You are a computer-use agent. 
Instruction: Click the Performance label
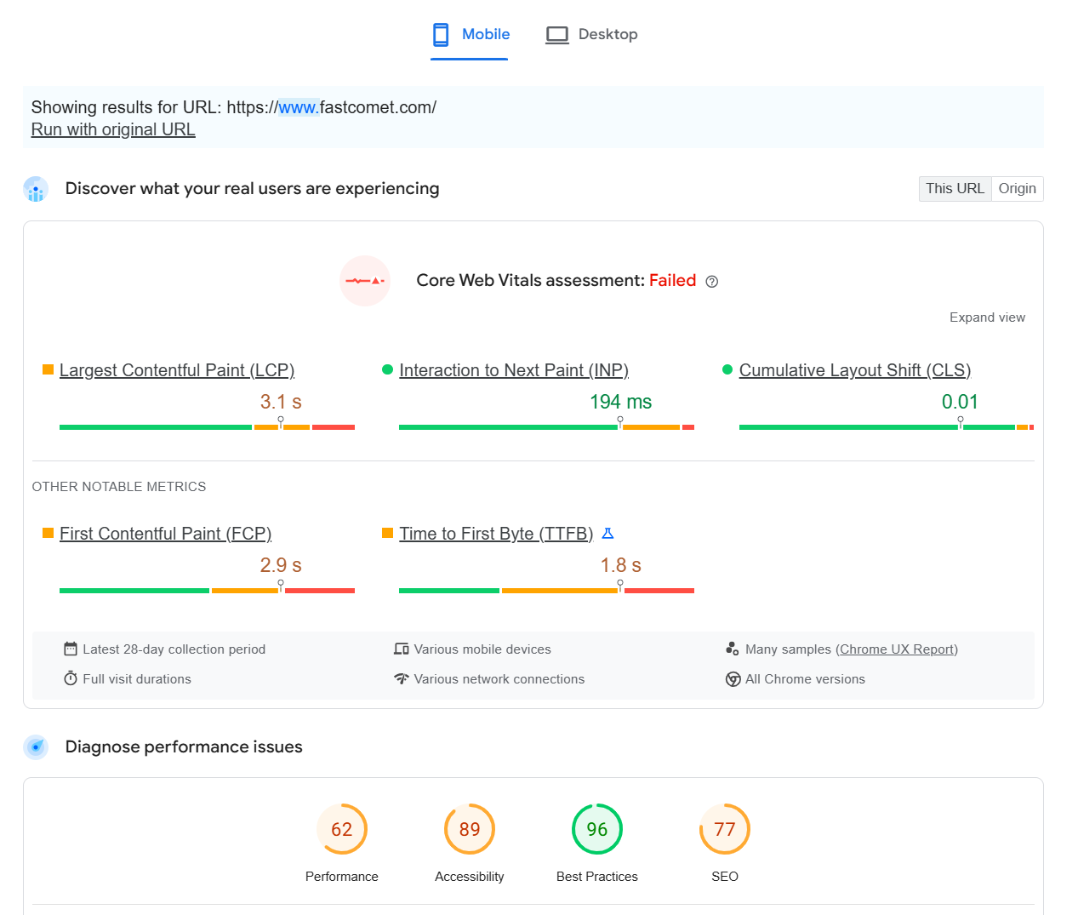coord(342,877)
